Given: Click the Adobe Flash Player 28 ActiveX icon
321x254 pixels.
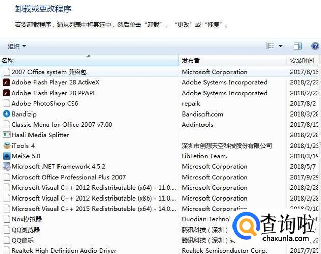Looking at the screenshot, I should pyautogui.click(x=6, y=82).
